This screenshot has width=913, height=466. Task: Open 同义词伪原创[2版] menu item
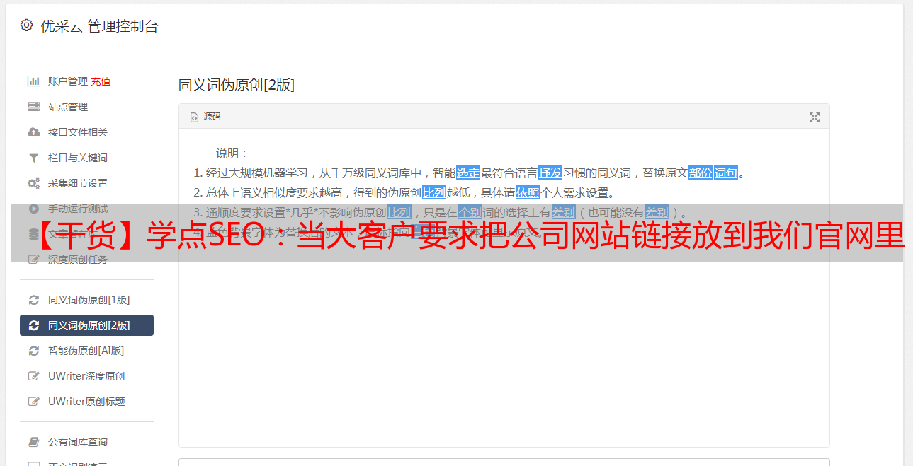point(86,325)
